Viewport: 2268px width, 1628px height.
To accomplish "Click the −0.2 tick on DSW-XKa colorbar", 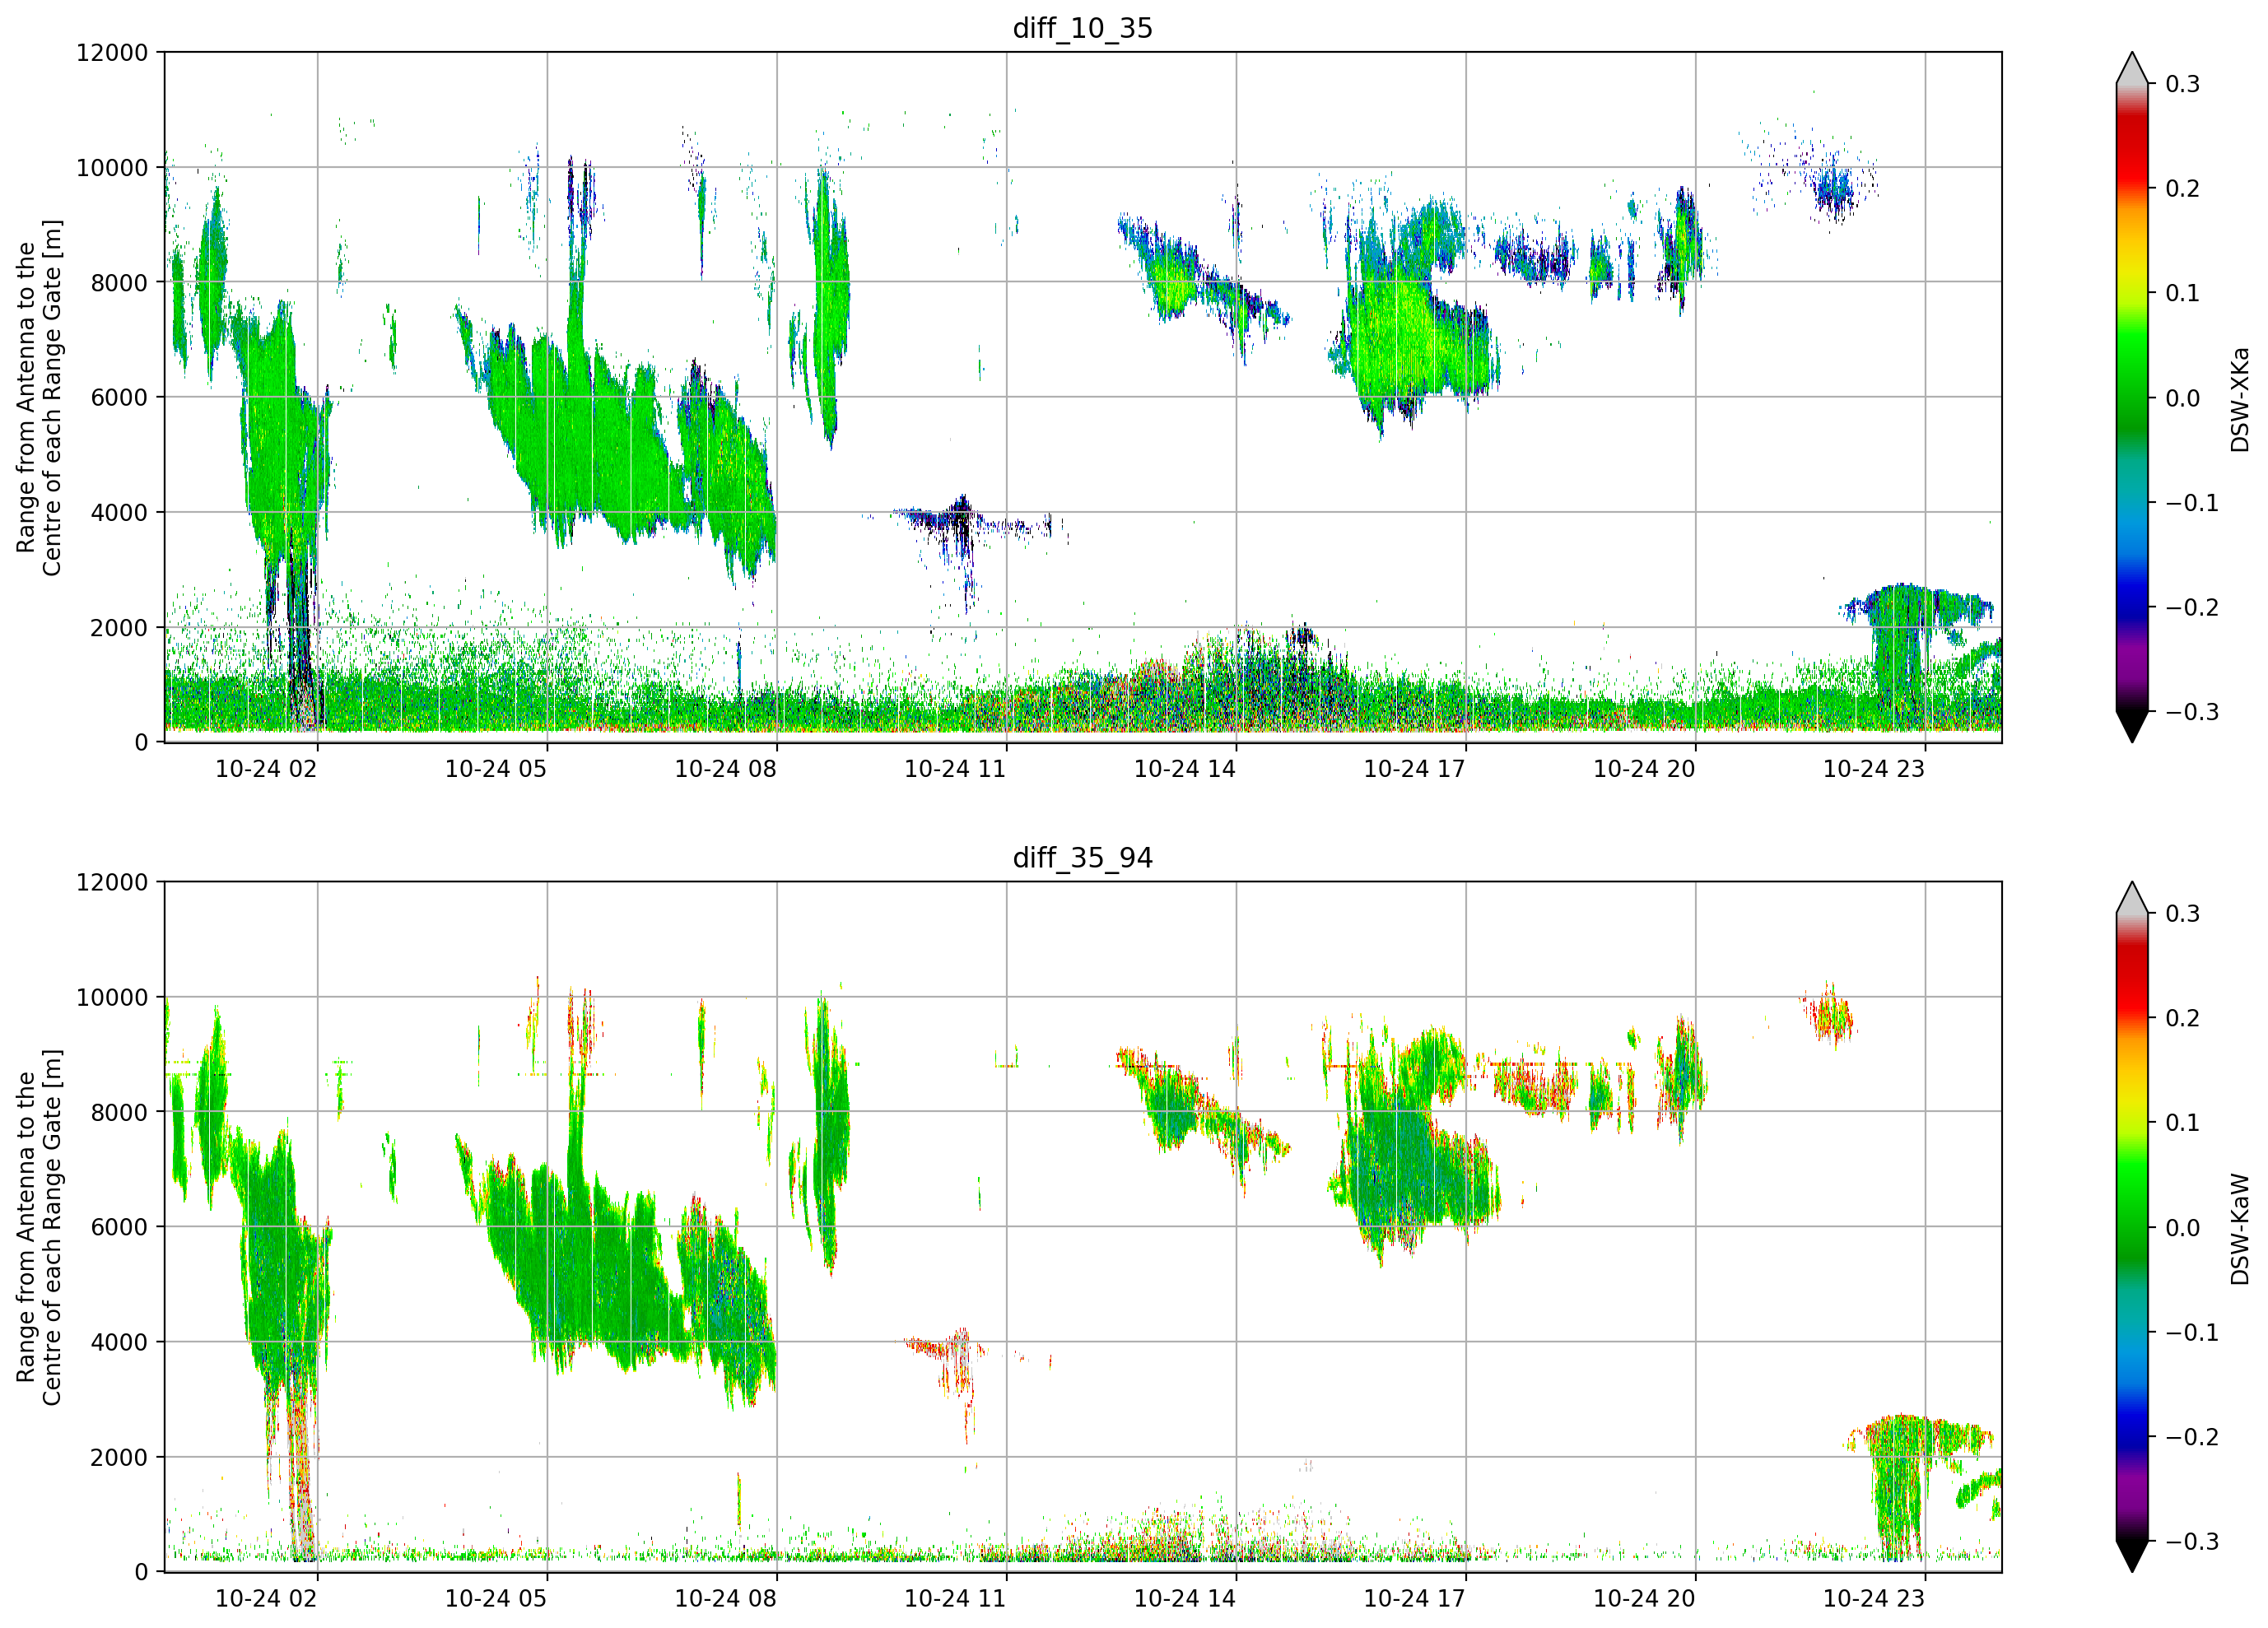I will pyautogui.click(x=2192, y=607).
